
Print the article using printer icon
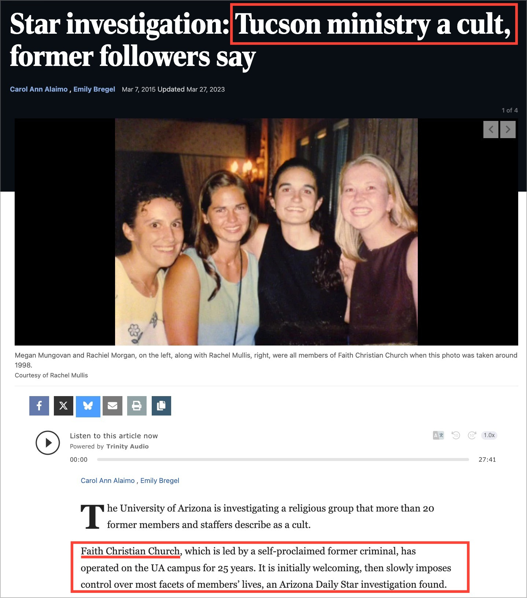pyautogui.click(x=137, y=406)
